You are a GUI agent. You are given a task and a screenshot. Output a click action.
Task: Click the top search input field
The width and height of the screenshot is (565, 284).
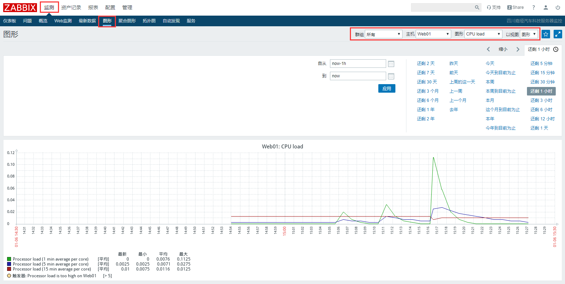point(443,7)
